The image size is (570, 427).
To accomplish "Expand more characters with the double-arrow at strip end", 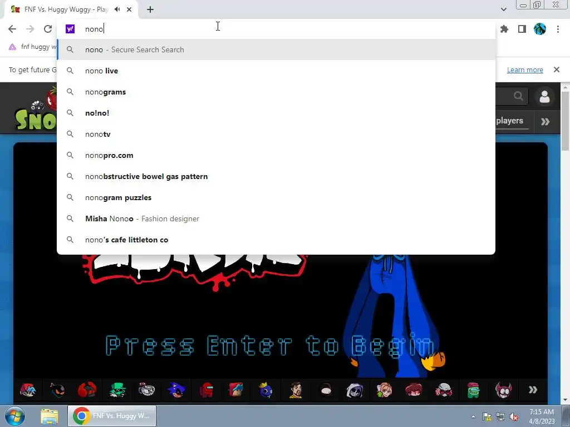I will (533, 390).
